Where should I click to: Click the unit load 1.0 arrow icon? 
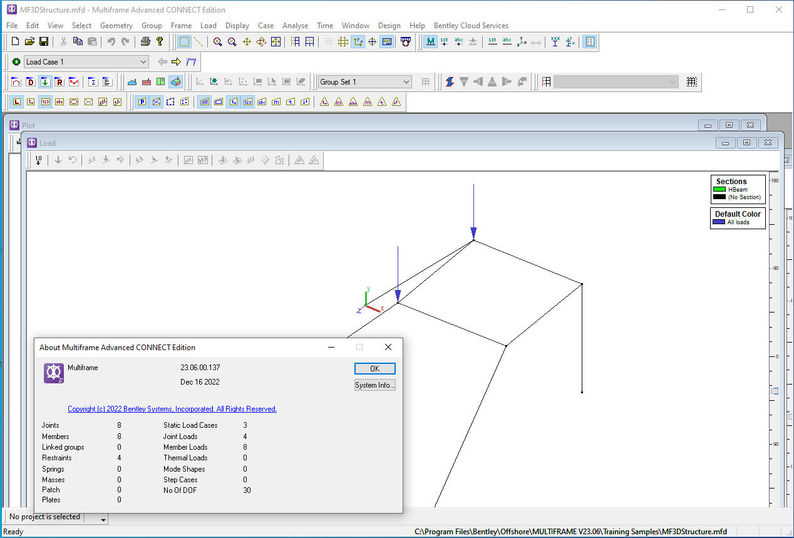pos(38,160)
